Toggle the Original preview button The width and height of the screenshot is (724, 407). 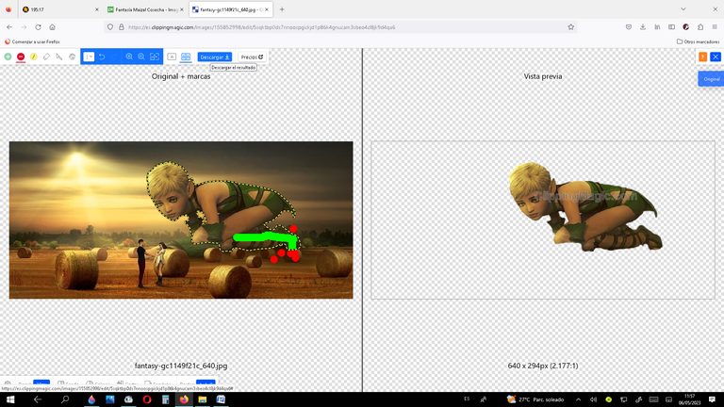tap(711, 79)
